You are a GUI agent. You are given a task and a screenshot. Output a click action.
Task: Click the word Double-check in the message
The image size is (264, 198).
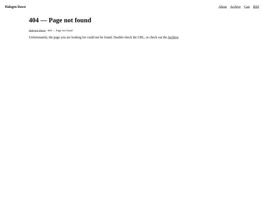[123, 37]
